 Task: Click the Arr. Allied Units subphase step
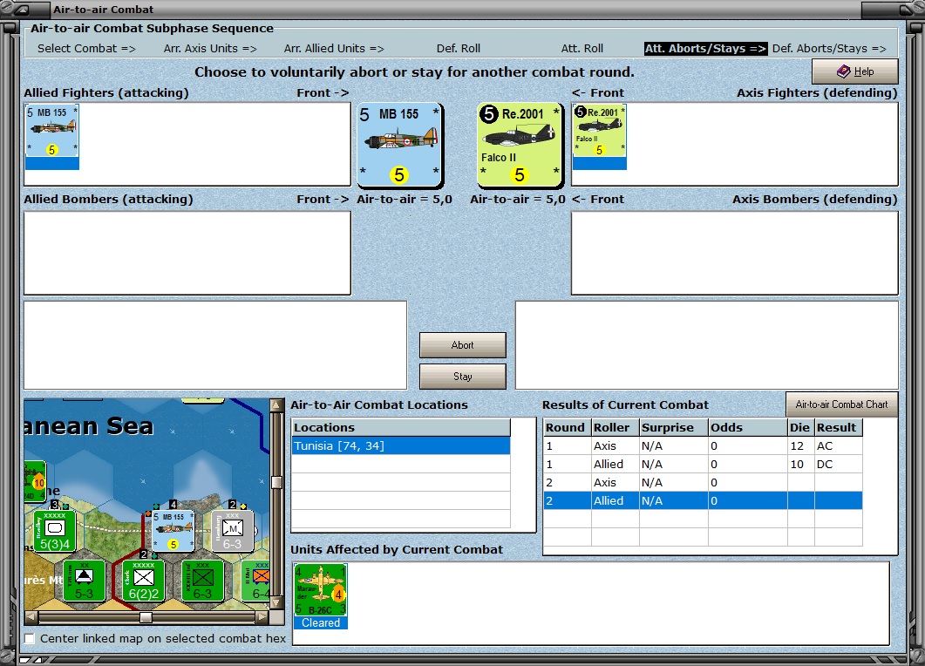click(334, 48)
